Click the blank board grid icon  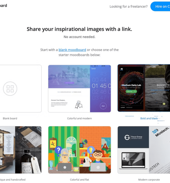tap(10, 89)
